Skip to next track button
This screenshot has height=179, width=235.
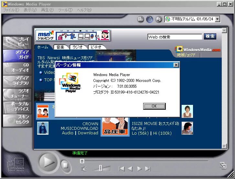[148, 169]
